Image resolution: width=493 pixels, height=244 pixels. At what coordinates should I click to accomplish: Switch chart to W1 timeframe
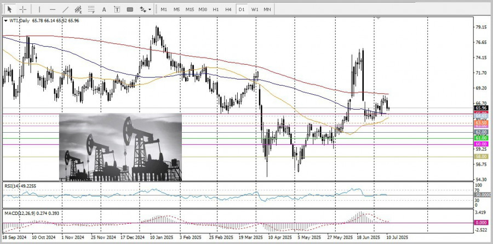pos(255,9)
